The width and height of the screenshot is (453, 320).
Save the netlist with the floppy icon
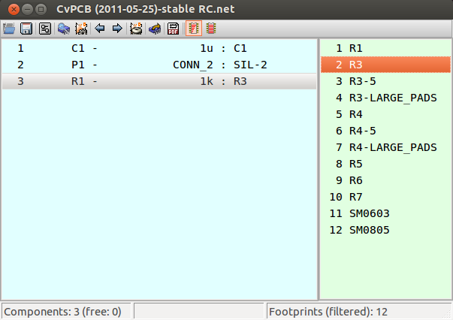[x=26, y=29]
